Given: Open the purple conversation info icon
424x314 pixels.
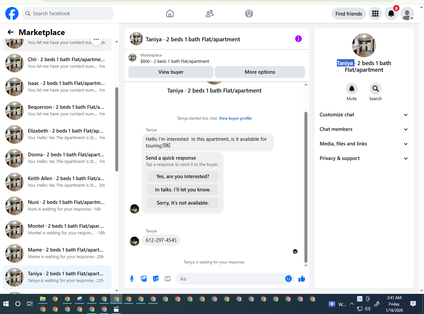Looking at the screenshot, I should (298, 39).
